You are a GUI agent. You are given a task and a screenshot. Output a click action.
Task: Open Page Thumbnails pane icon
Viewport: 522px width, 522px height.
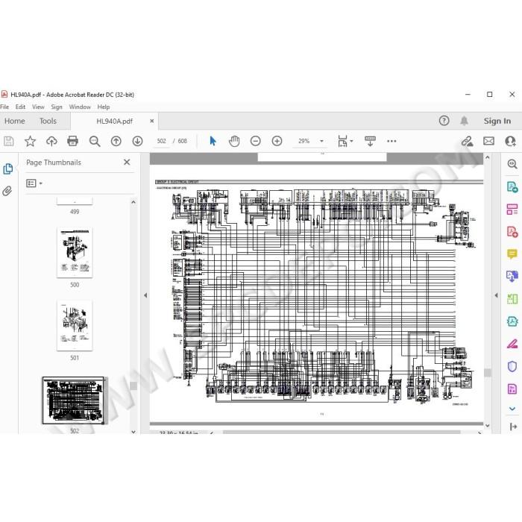[x=7, y=169]
